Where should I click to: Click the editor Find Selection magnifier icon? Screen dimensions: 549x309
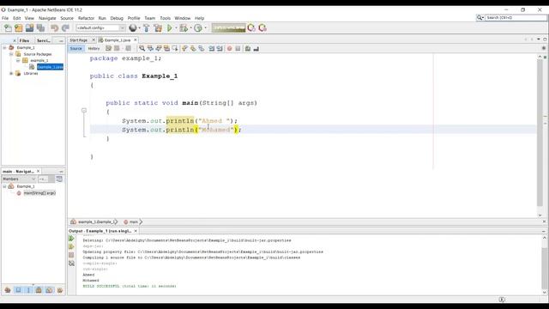142,48
